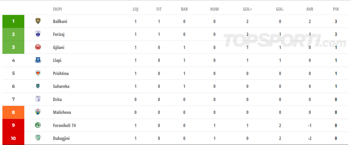351x145 pixels.
Task: Click the Dukagjini team name
Action: (x=61, y=139)
